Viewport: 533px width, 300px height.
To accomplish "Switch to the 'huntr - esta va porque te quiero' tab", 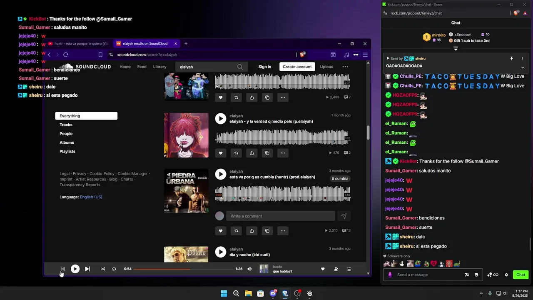I will pyautogui.click(x=78, y=43).
